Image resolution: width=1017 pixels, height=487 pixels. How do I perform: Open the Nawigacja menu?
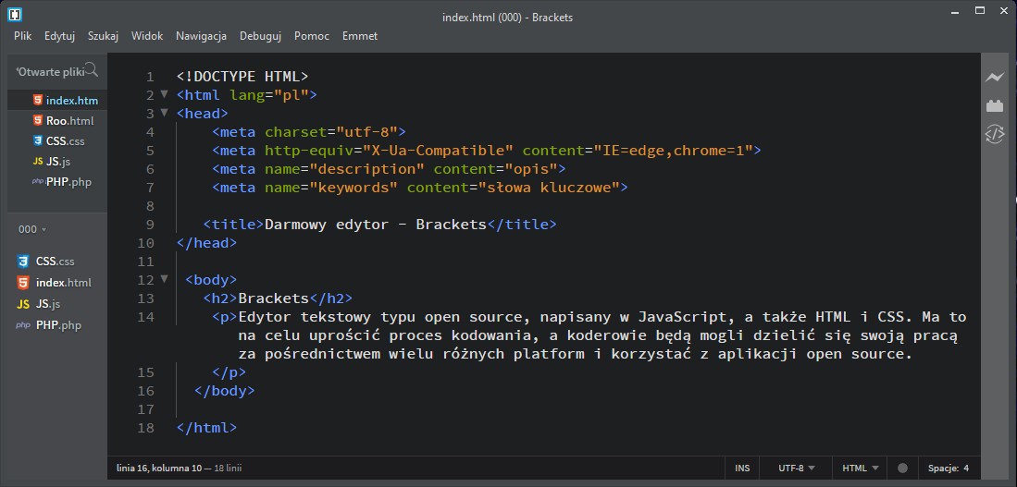coord(201,36)
